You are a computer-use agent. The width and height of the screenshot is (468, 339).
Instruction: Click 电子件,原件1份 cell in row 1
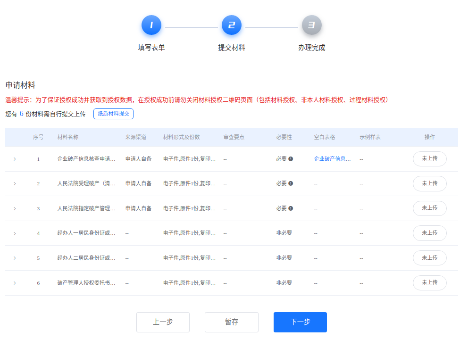click(189, 159)
